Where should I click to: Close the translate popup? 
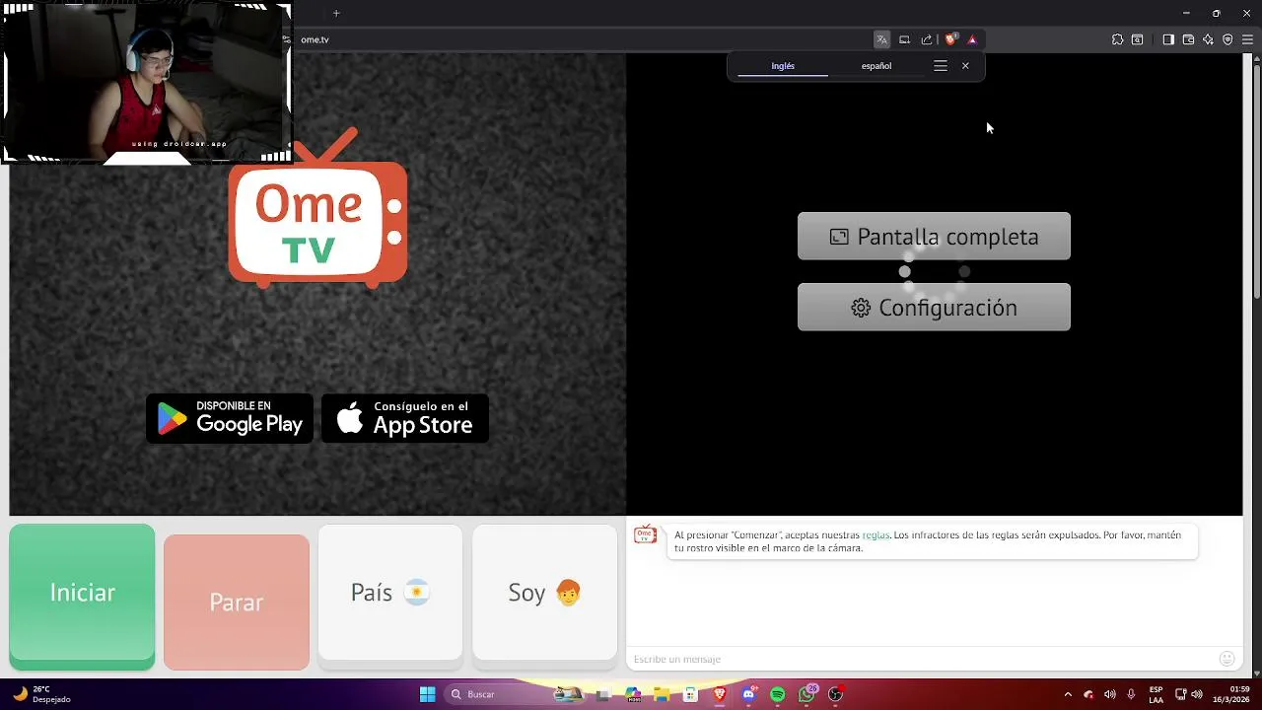click(x=965, y=66)
